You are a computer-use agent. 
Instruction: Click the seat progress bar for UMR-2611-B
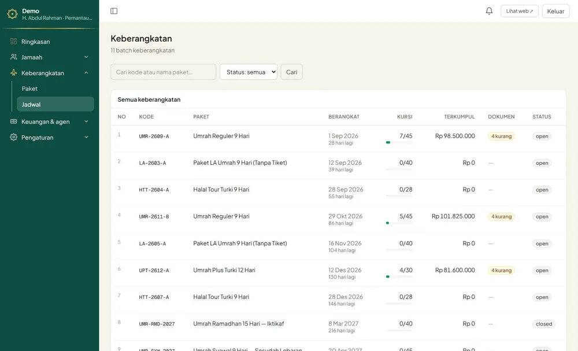coord(399,223)
